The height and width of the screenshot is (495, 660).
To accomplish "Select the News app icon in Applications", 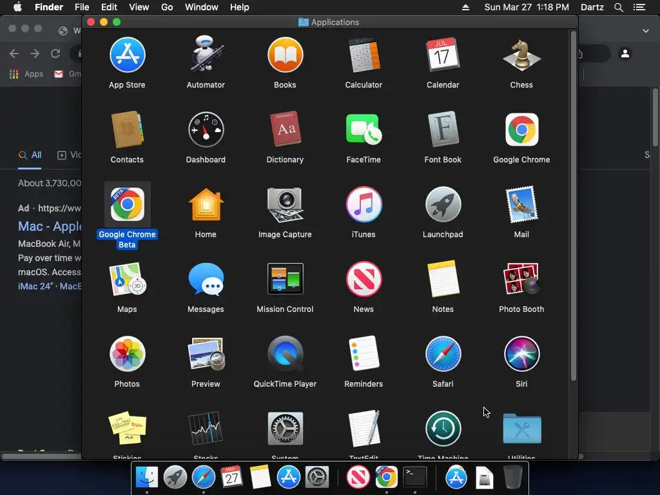I will click(364, 279).
